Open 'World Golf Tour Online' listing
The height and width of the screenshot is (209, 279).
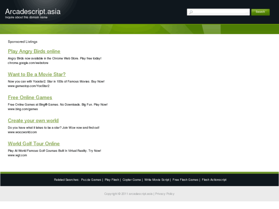point(34,143)
